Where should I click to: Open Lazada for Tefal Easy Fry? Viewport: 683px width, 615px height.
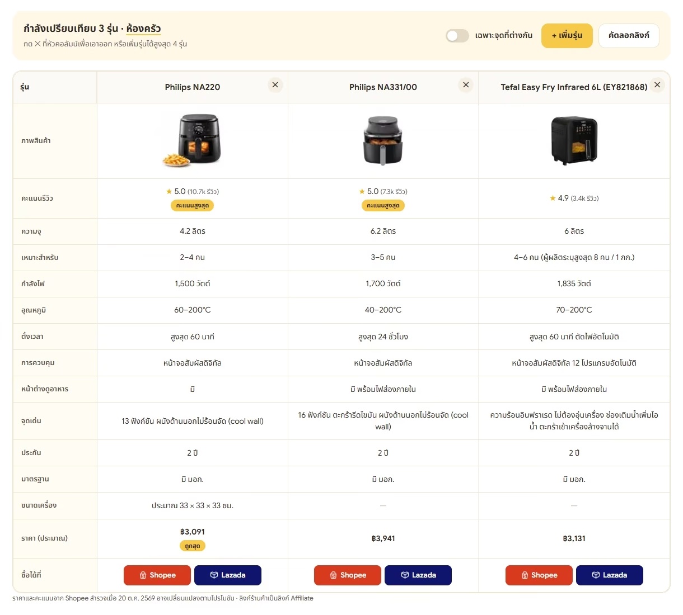tap(610, 575)
